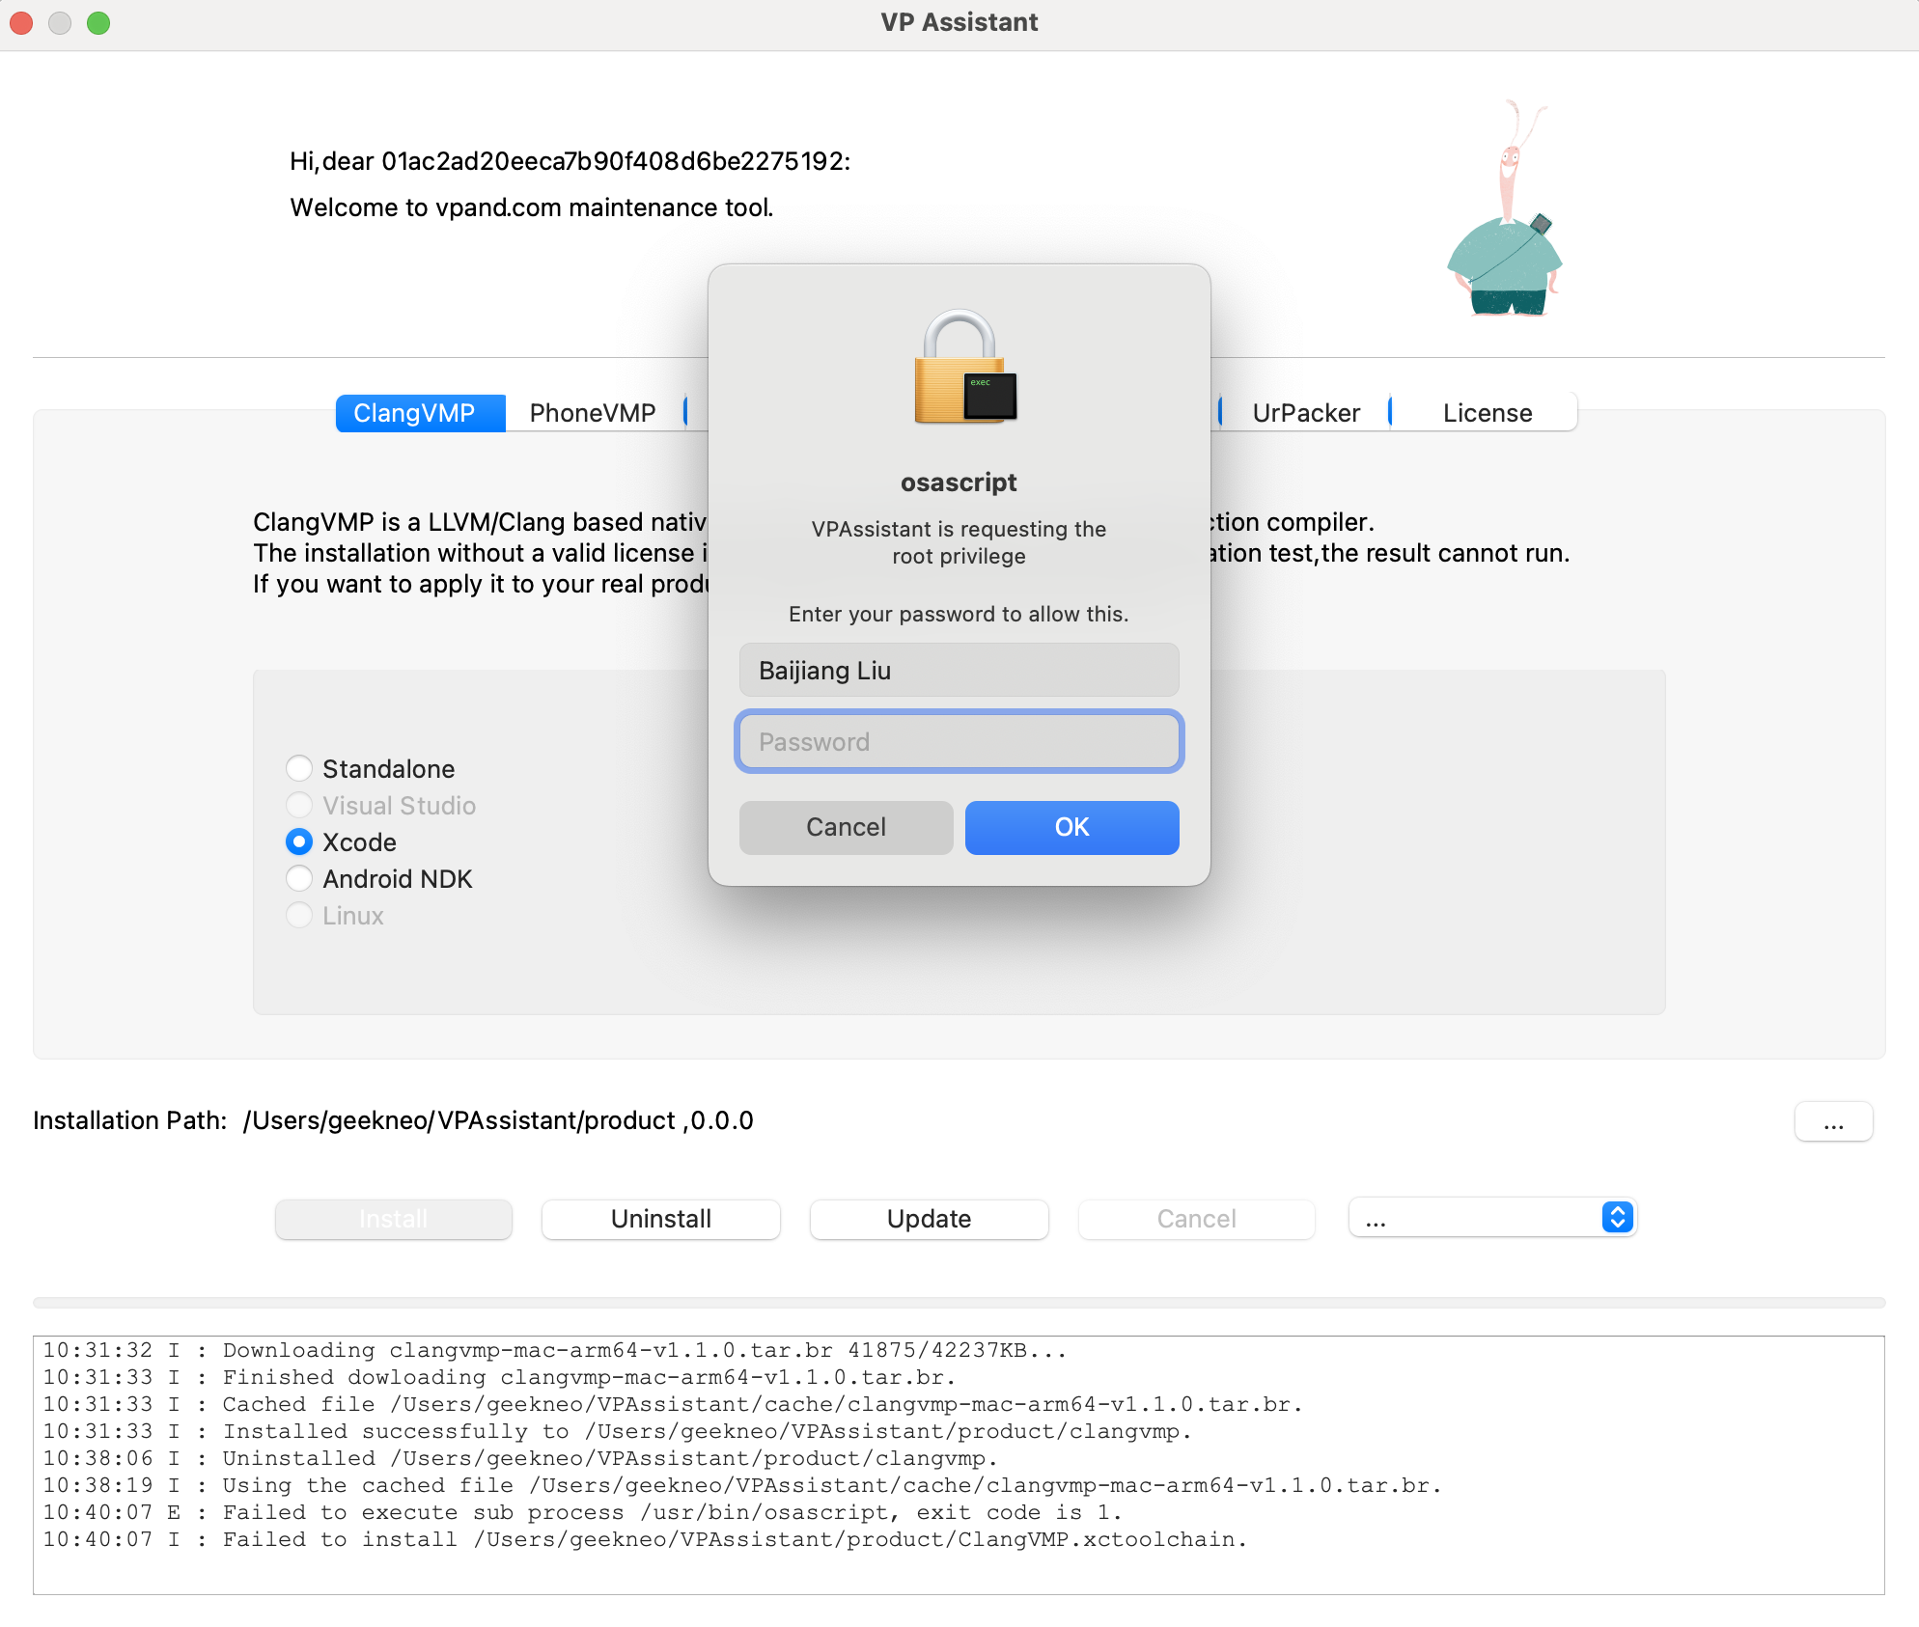The image size is (1919, 1627).
Task: Click the green zoom window button
Action: coord(98,22)
